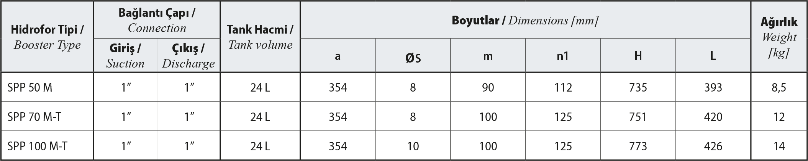Select the 735 height value for SPP 50 M
This screenshot has height=161, width=808.
(638, 88)
